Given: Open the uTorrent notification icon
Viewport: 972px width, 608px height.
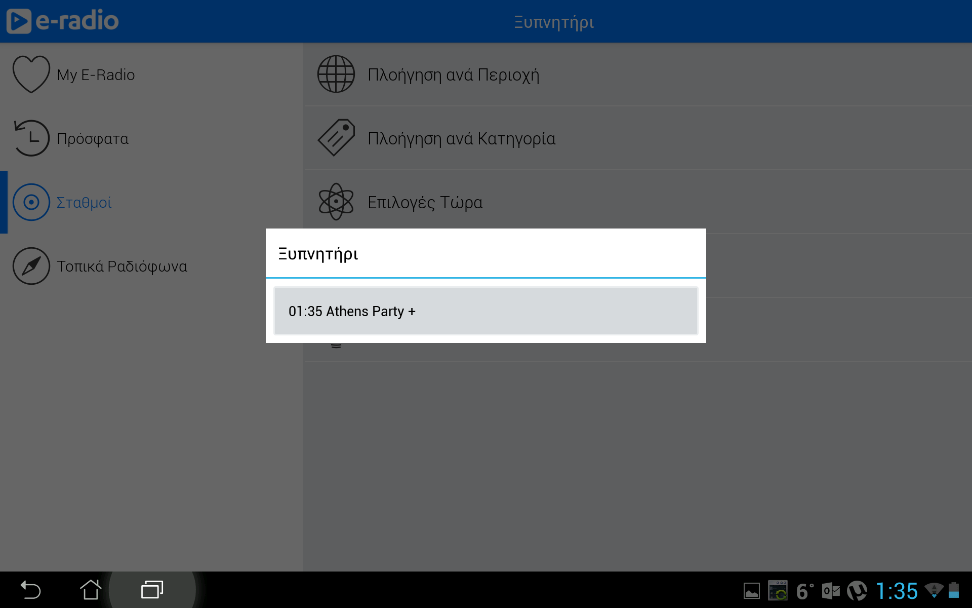Looking at the screenshot, I should coord(857,591).
